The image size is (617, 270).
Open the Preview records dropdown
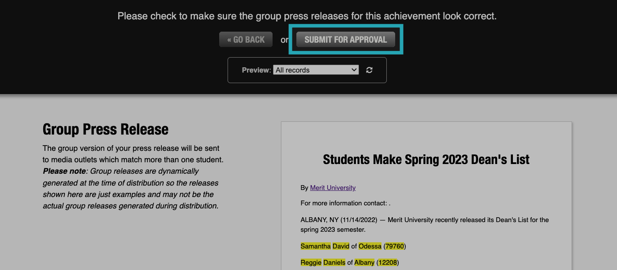pyautogui.click(x=315, y=69)
